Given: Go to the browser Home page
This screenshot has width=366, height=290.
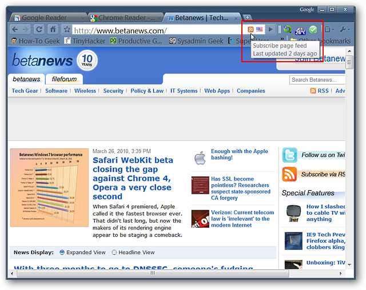Looking at the screenshot, I should coord(53,29).
